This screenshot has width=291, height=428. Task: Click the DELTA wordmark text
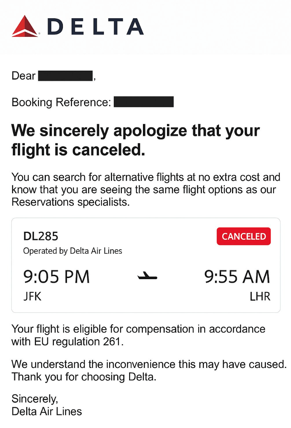point(95,27)
